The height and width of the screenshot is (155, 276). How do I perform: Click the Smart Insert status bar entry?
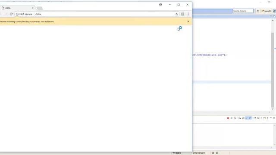click(x=199, y=153)
